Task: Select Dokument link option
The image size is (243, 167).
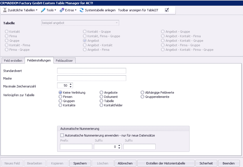Action: (101, 97)
